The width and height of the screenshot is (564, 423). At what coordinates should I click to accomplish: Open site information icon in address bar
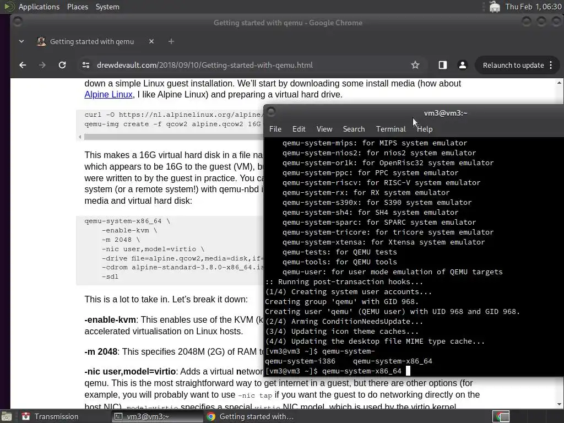85,65
